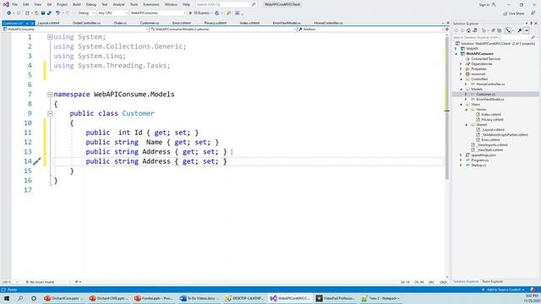Select Customer.cs in Solution Explorer
Screen dimensions: 541x304
[485, 94]
